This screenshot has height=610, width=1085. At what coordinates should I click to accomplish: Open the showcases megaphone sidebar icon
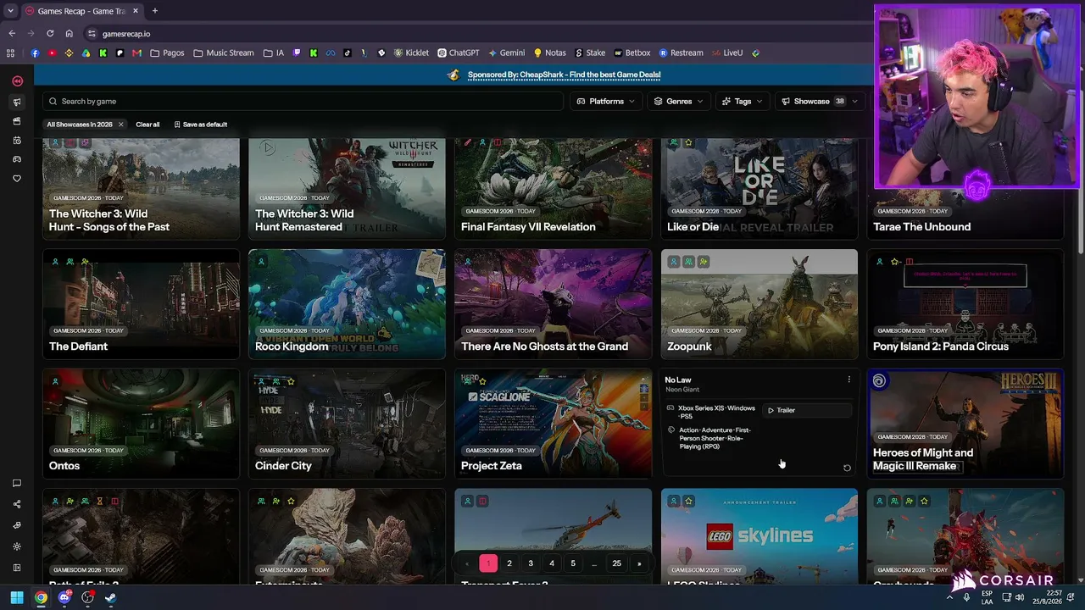pos(17,102)
